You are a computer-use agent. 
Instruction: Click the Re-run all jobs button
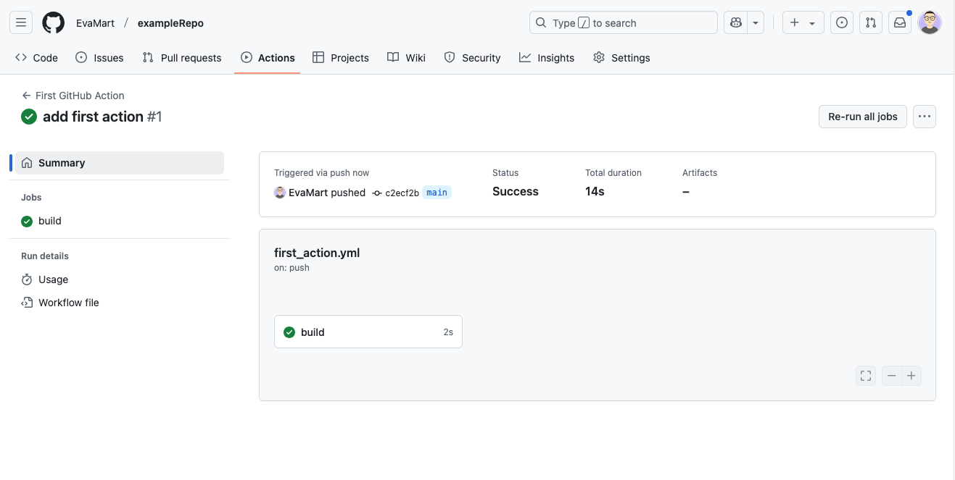click(x=862, y=116)
